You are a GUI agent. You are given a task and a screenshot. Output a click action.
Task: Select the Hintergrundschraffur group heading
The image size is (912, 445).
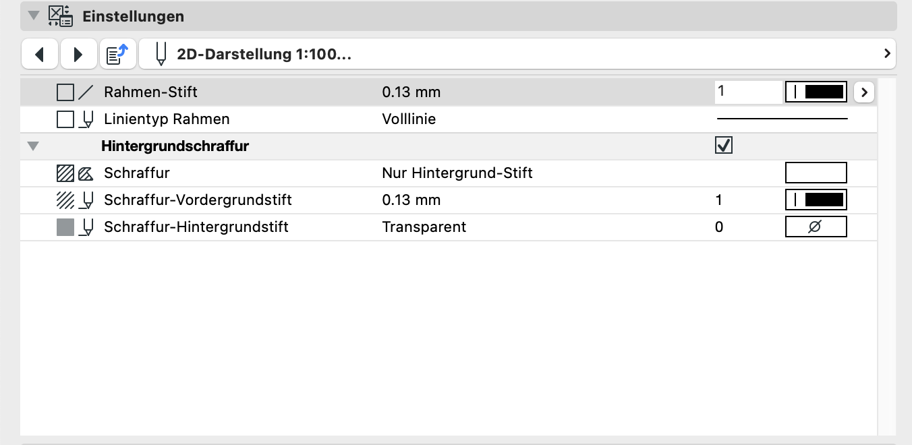coord(175,146)
